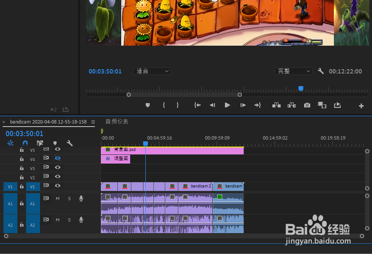372x254 pixels.
Task: Select the bandicam 2 clip on V1
Action: (x=195, y=187)
